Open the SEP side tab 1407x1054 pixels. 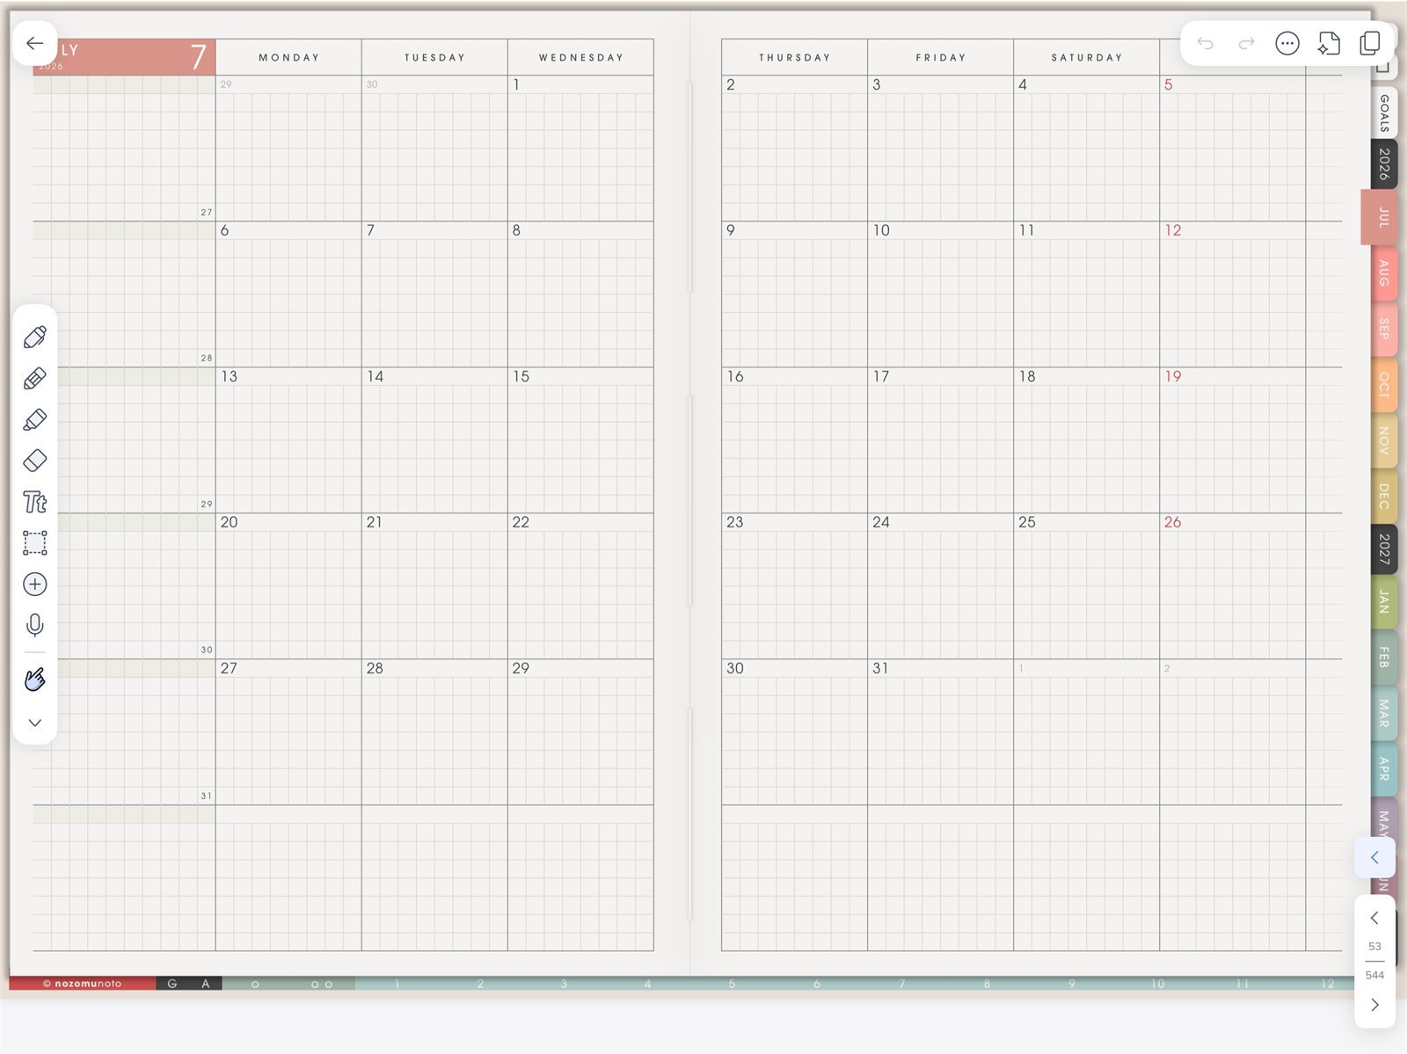[1384, 329]
